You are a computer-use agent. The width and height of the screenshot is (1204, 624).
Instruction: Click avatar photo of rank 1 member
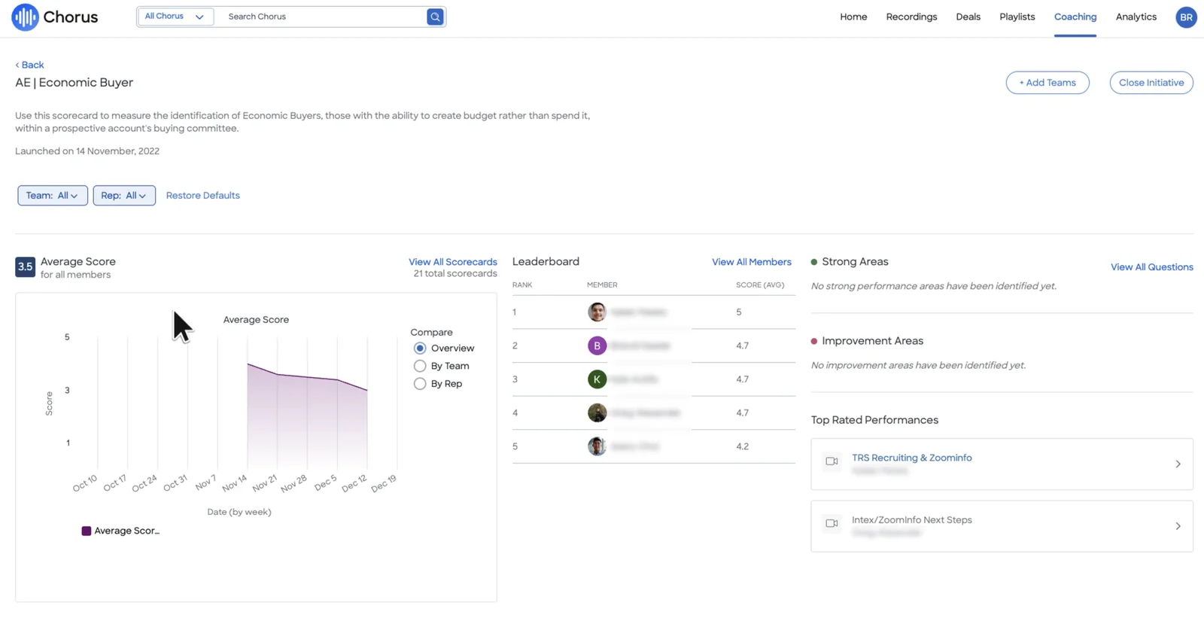tap(597, 312)
